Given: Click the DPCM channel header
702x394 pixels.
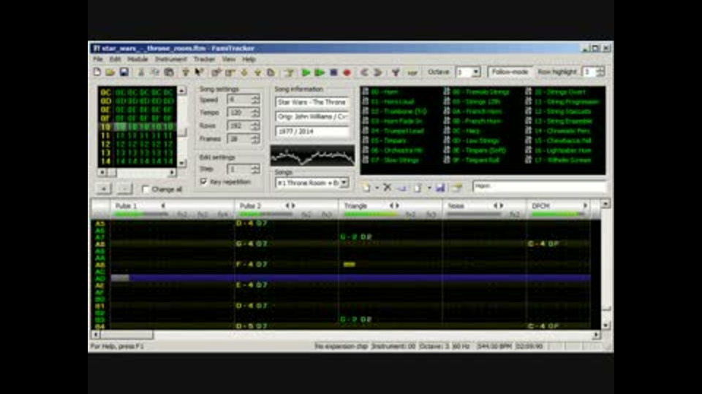Looking at the screenshot, I should [x=558, y=209].
